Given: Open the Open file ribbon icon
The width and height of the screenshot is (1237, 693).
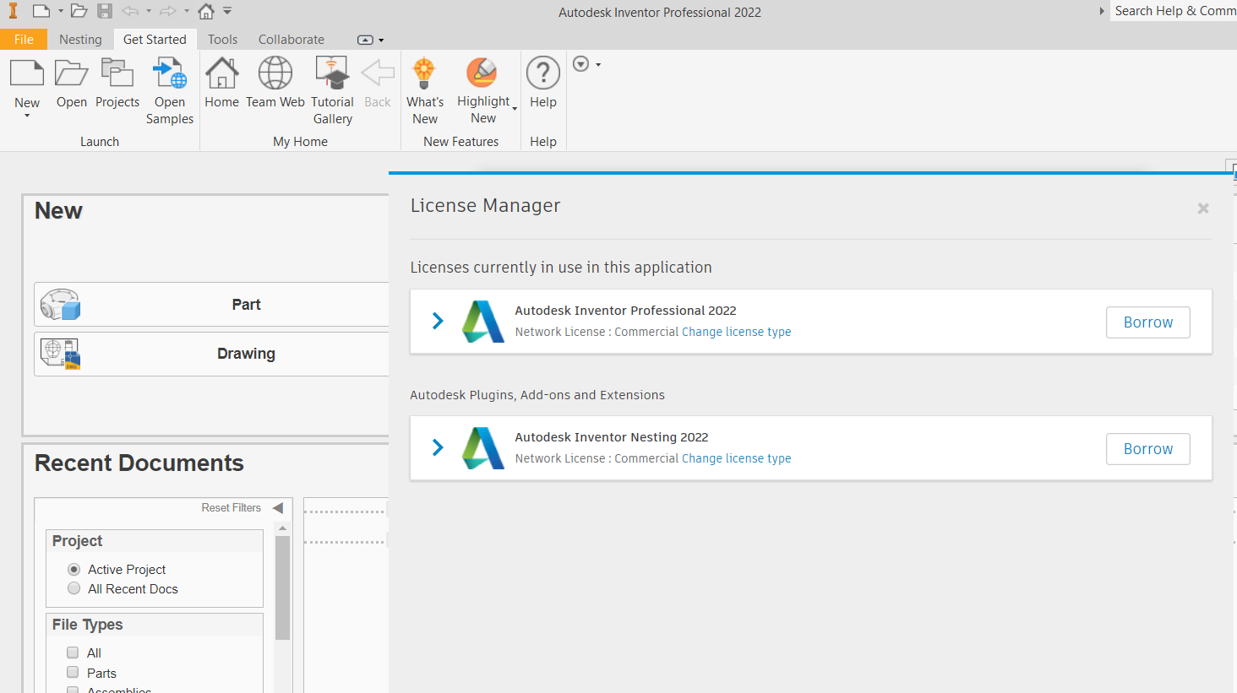Looking at the screenshot, I should tap(71, 73).
